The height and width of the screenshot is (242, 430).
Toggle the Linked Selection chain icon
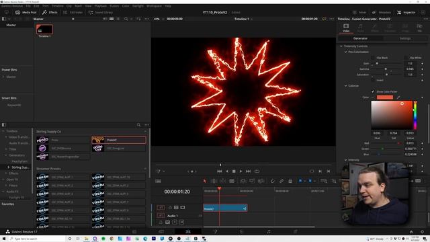tap(282, 181)
